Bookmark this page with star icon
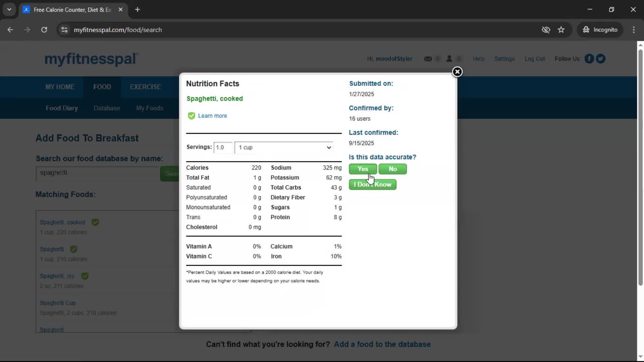 pos(561,30)
